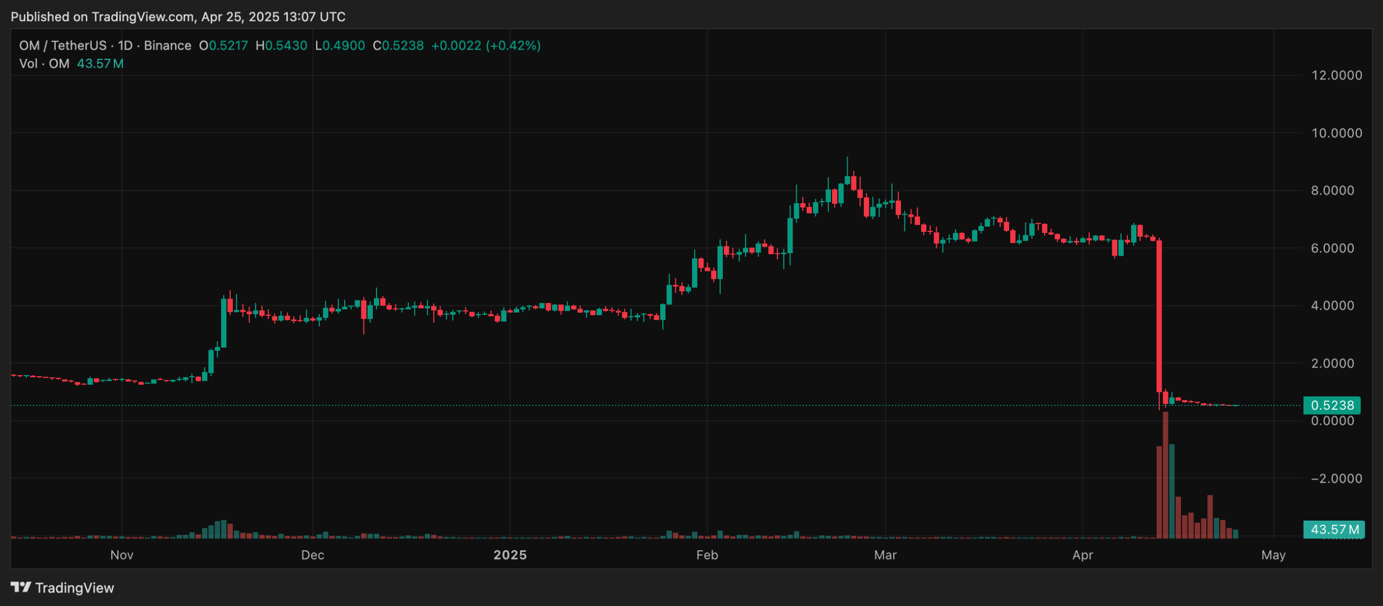1383x606 pixels.
Task: Click the +0.0022 (+0.42%) change value
Action: (x=486, y=45)
